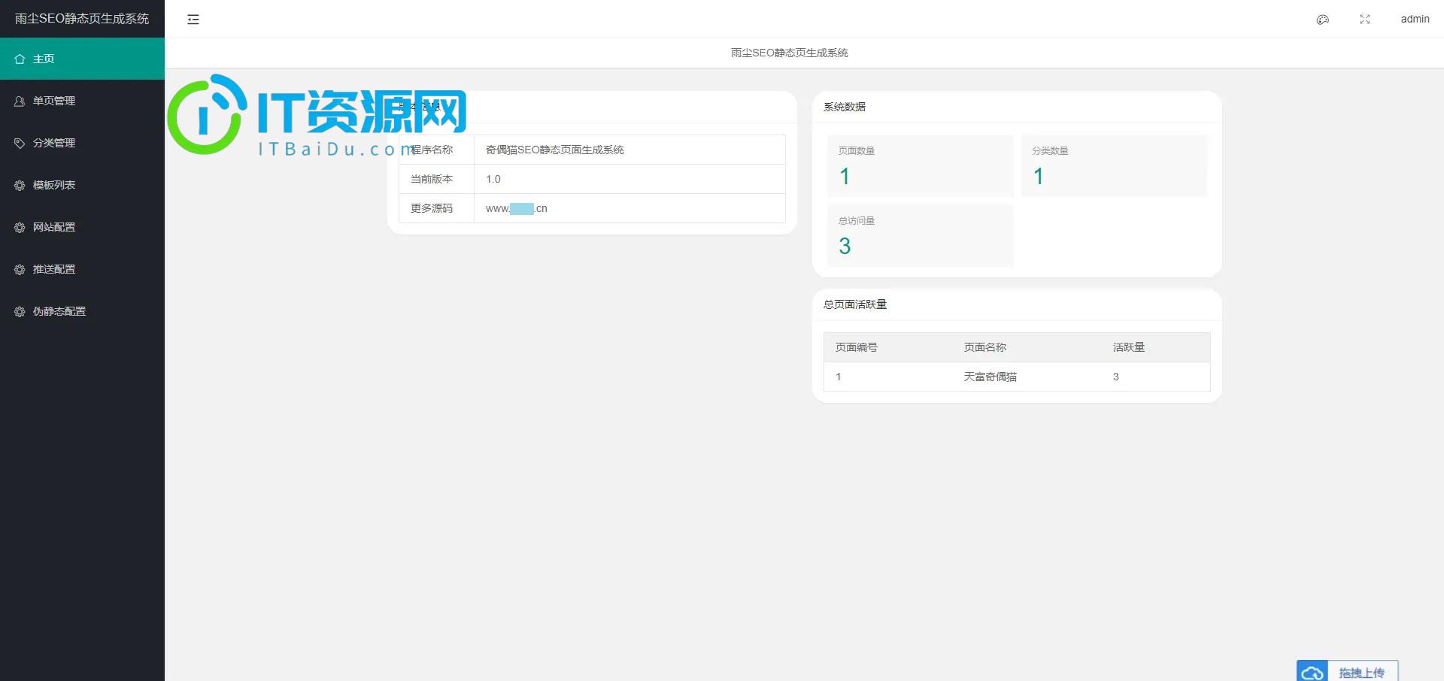This screenshot has height=681, width=1444.
Task: Click the centered 雨尘SEO静态页生成系统 page title
Action: coord(790,53)
